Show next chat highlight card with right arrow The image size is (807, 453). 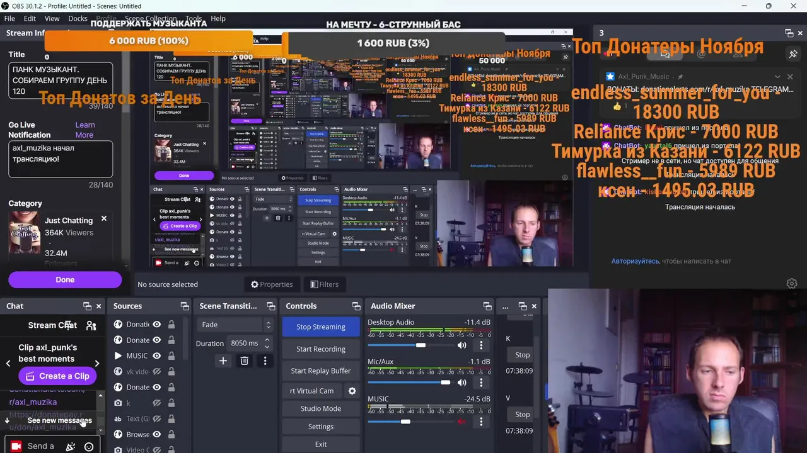coord(96,363)
